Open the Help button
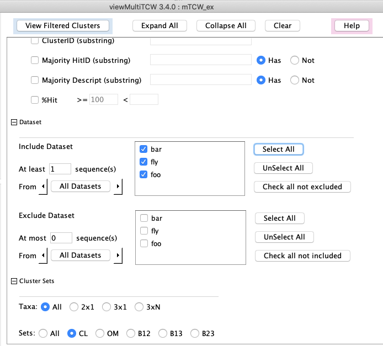The height and width of the screenshot is (346, 383). coord(352,26)
